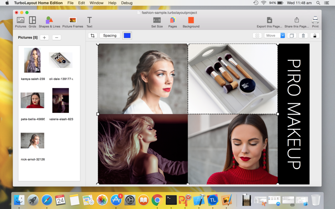Viewport: 335px width, 209px height.
Task: Open Spotlight search in menu bar
Action: [x=318, y=3]
